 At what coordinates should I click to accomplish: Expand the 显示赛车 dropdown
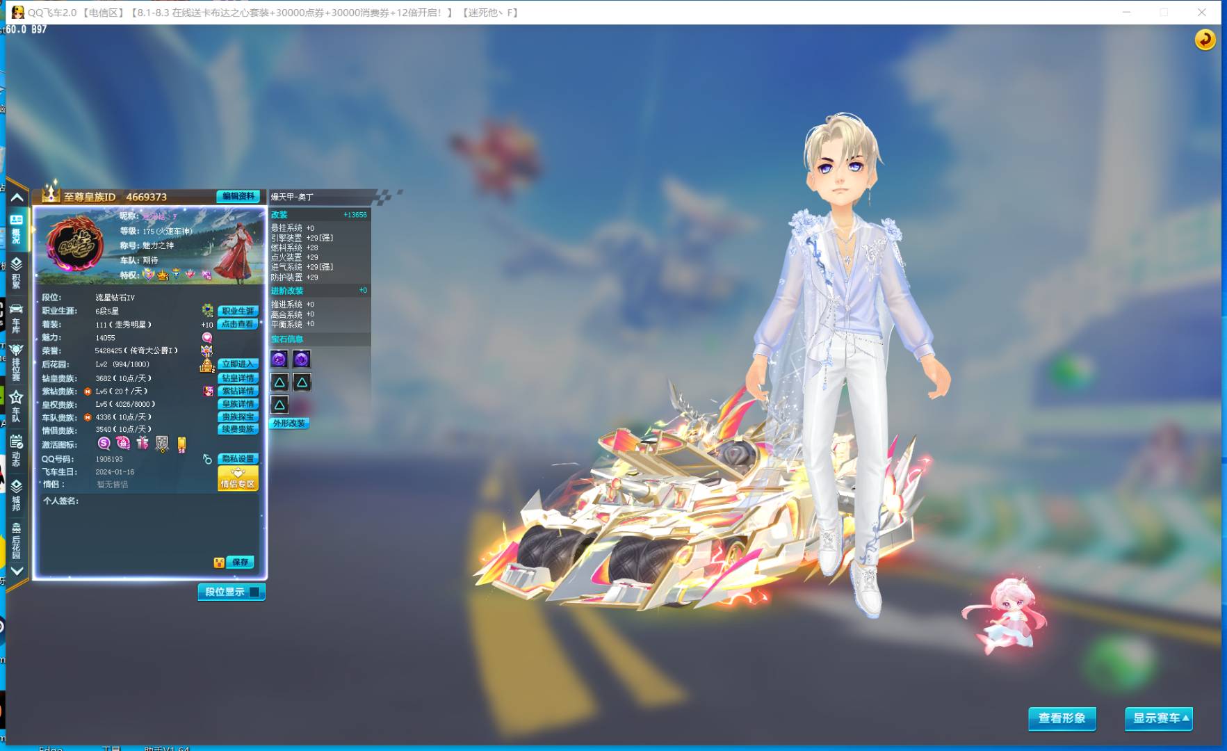coord(1158,718)
